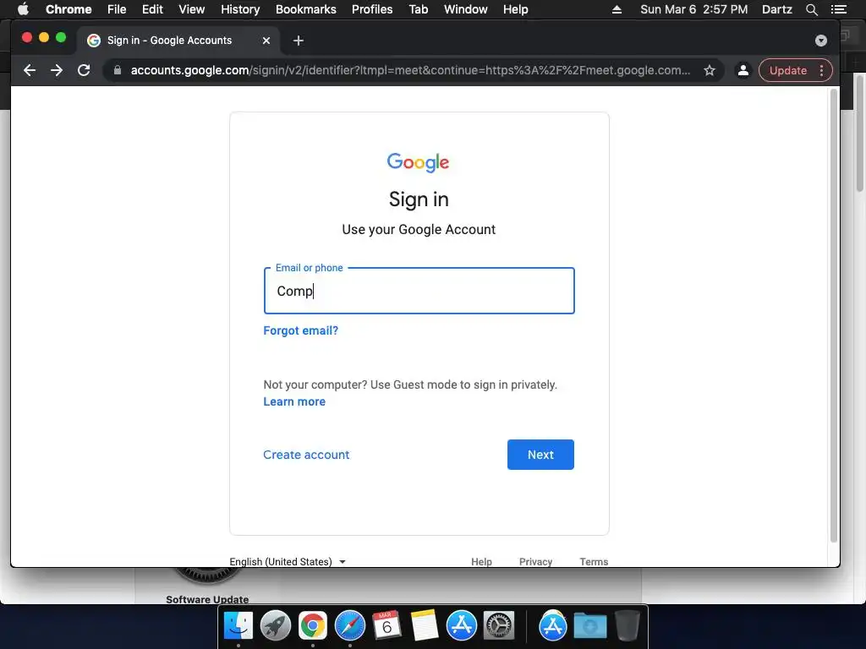This screenshot has height=649, width=866.
Task: Open the Profiles menu
Action: coord(372,9)
